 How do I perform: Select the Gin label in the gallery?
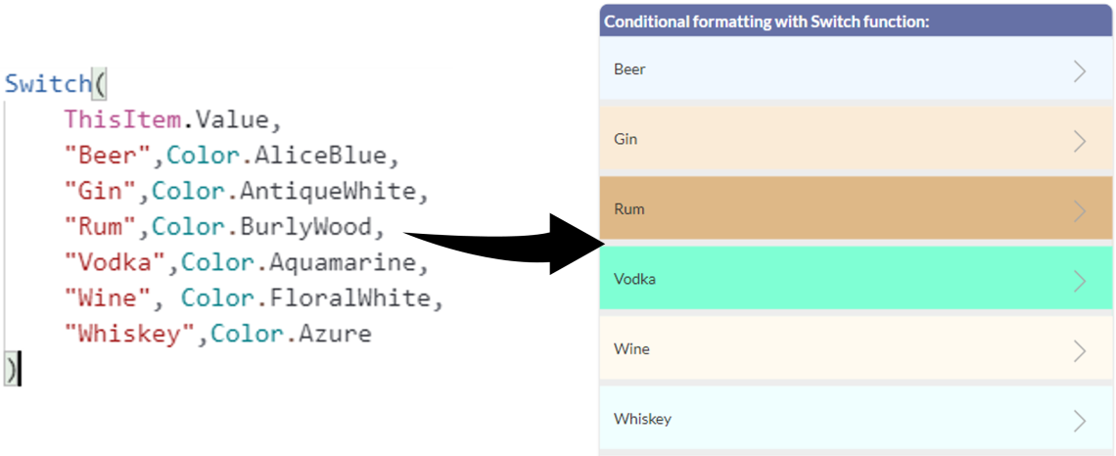pyautogui.click(x=626, y=139)
